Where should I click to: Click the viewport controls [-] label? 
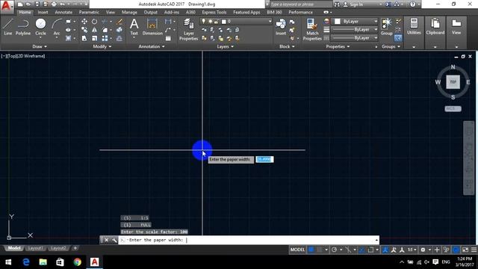pos(4,56)
